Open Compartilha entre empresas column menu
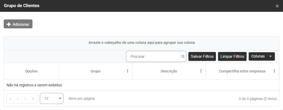 pos(274,71)
